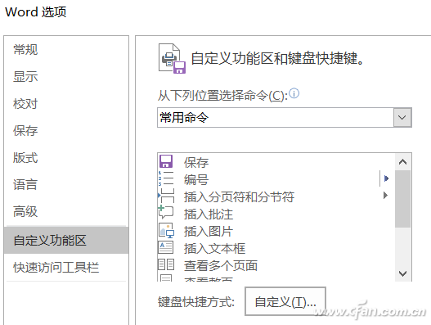Click the insert picture icon
The image size is (431, 325).
click(166, 230)
